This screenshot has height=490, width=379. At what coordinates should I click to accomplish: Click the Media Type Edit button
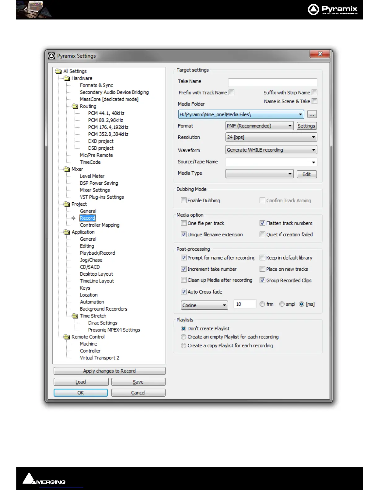[307, 174]
